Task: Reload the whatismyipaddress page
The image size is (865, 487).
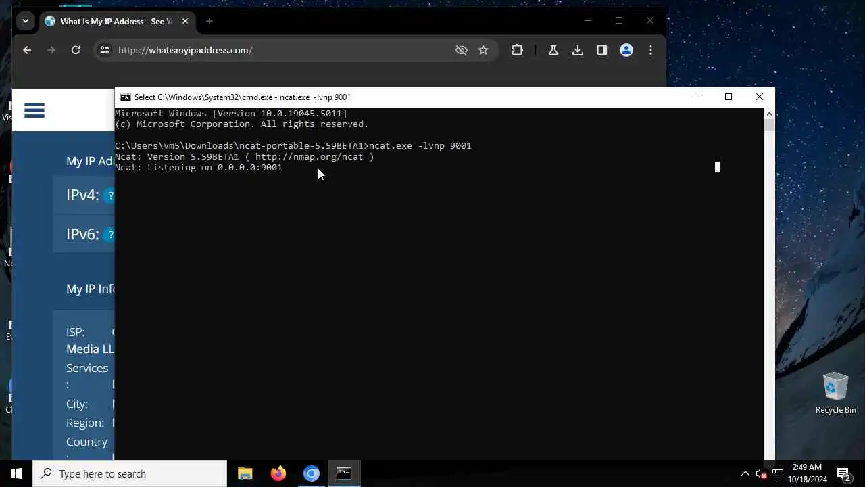Action: pos(76,50)
